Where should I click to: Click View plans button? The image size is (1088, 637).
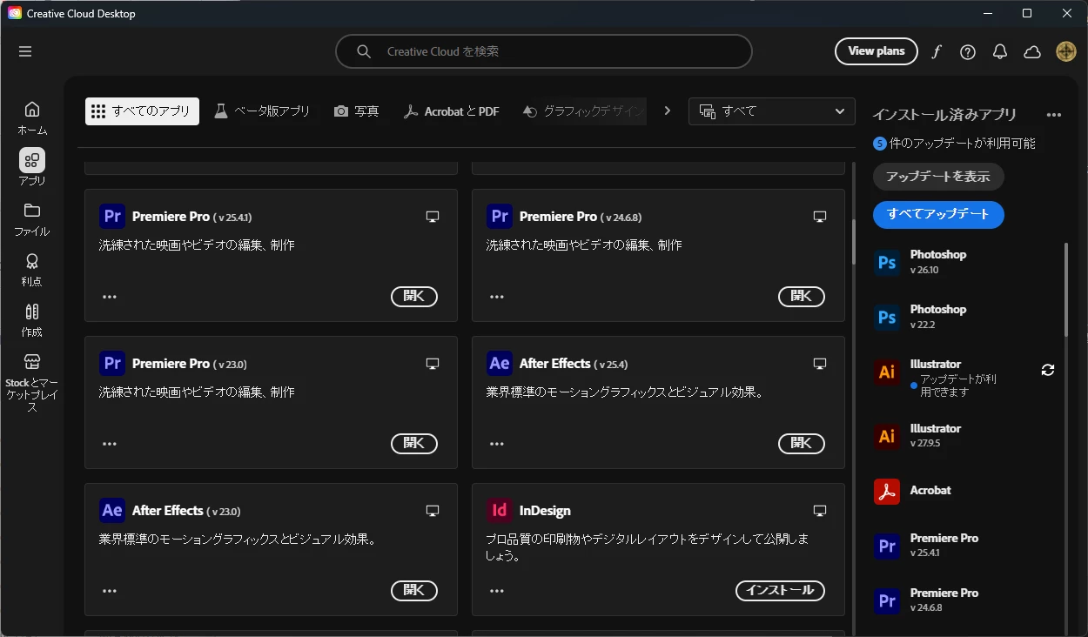876,51
